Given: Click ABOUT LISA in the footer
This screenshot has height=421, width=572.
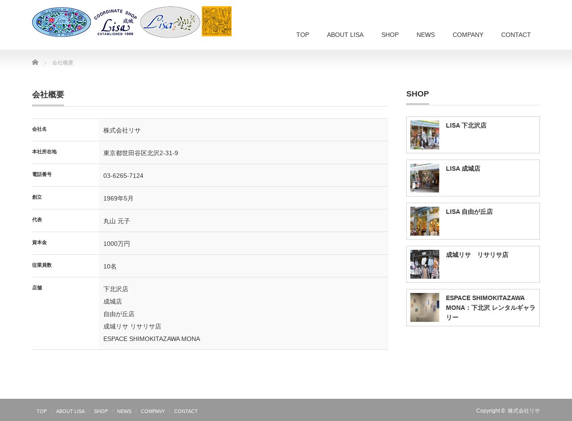Looking at the screenshot, I should click(70, 411).
